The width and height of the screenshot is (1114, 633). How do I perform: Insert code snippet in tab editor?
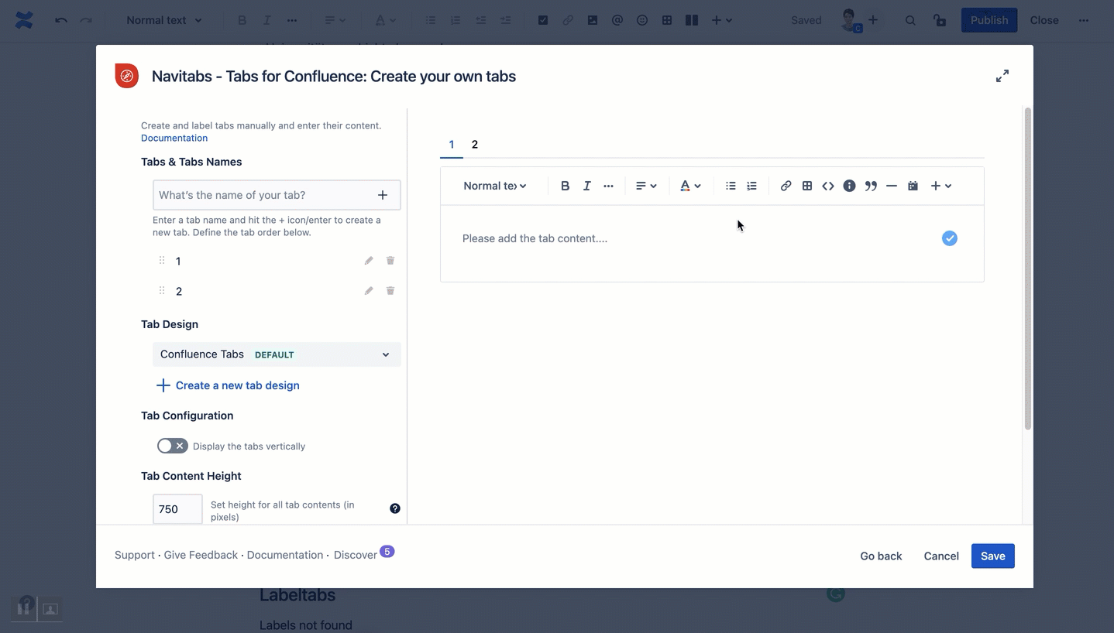point(828,186)
